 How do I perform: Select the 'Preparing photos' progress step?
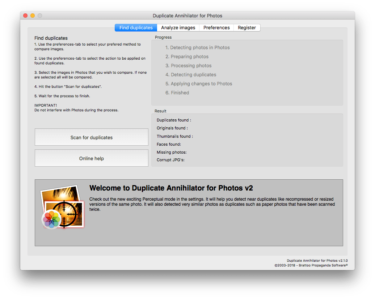click(x=187, y=57)
